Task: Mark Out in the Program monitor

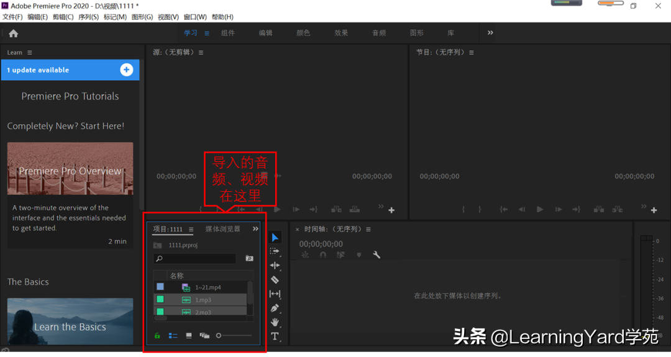Action: (479, 209)
